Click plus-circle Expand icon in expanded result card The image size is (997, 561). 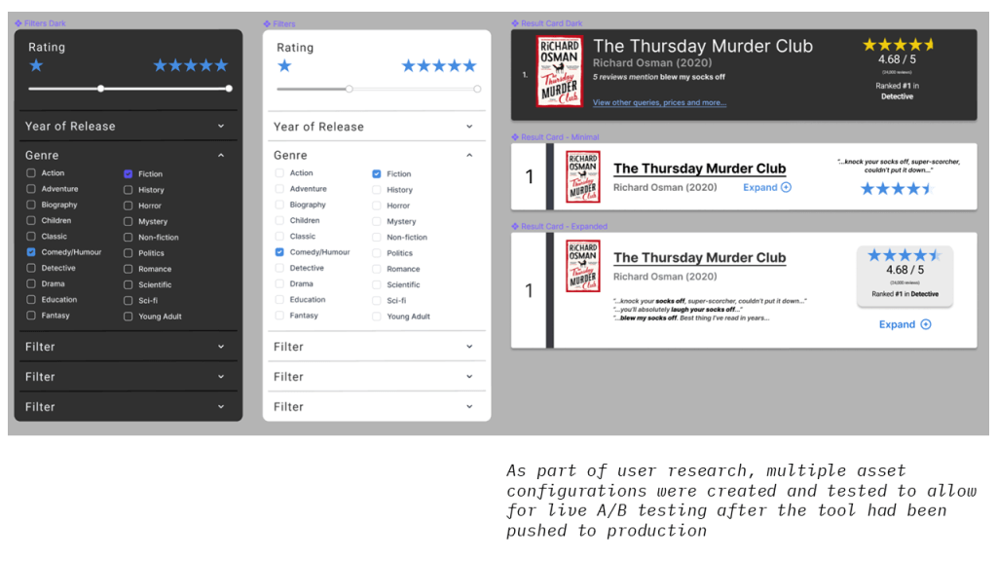point(925,324)
